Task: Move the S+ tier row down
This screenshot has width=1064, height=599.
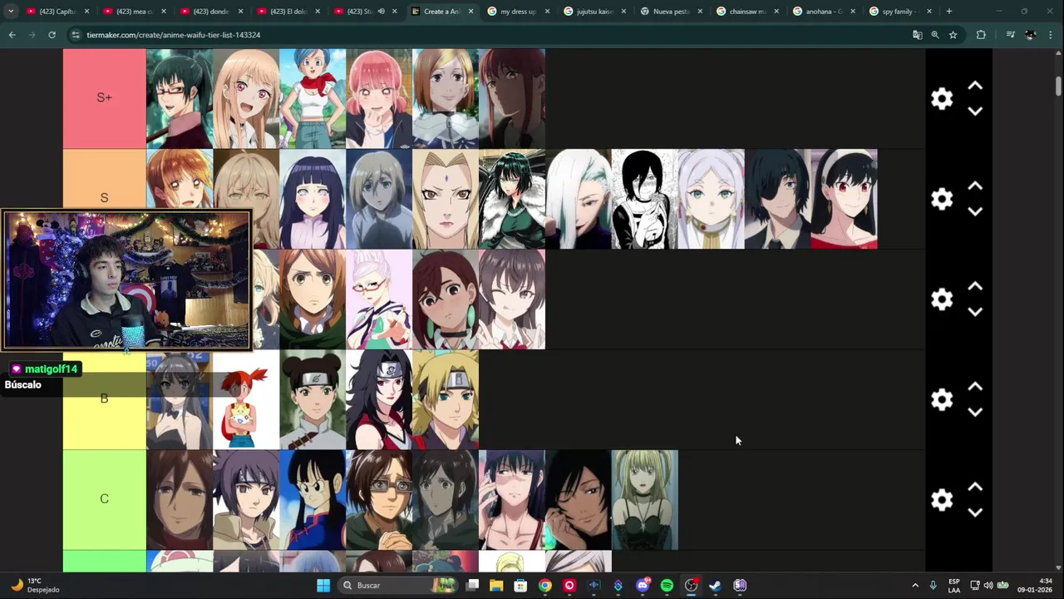Action: (x=975, y=111)
